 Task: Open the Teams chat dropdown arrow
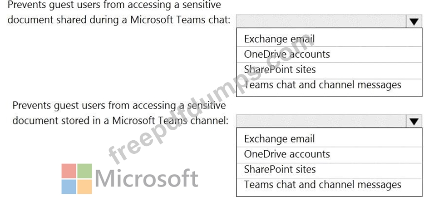(x=414, y=21)
